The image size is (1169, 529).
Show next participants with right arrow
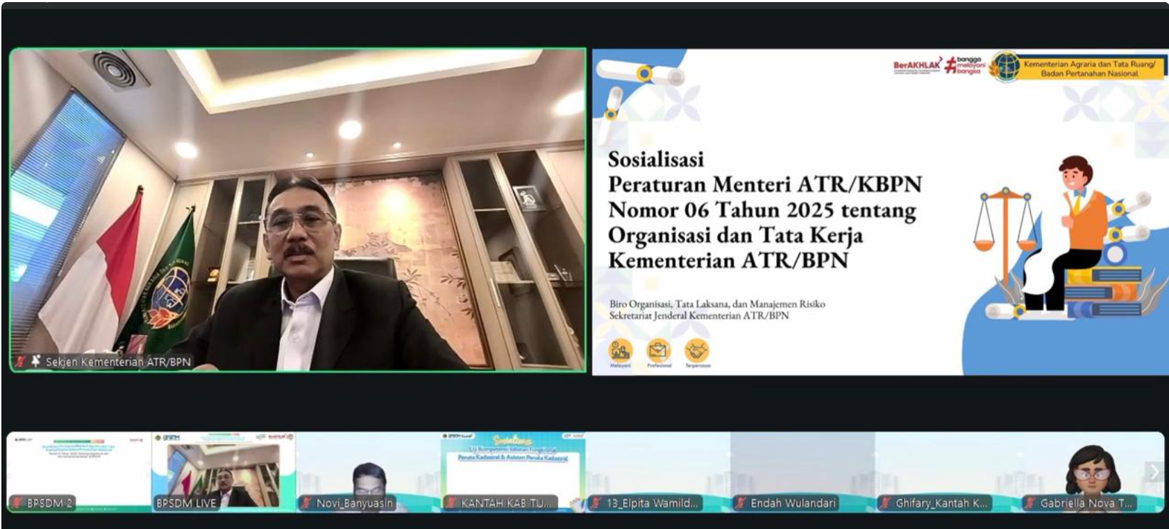tap(1154, 471)
